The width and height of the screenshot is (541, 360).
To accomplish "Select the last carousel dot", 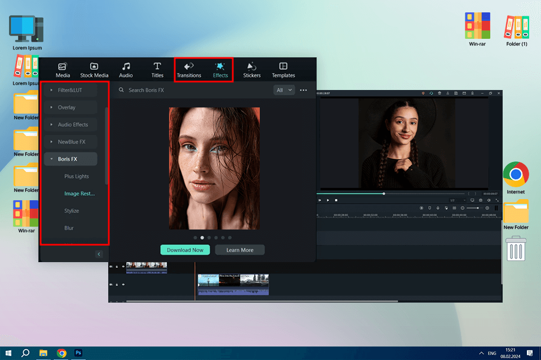I will coord(230,238).
